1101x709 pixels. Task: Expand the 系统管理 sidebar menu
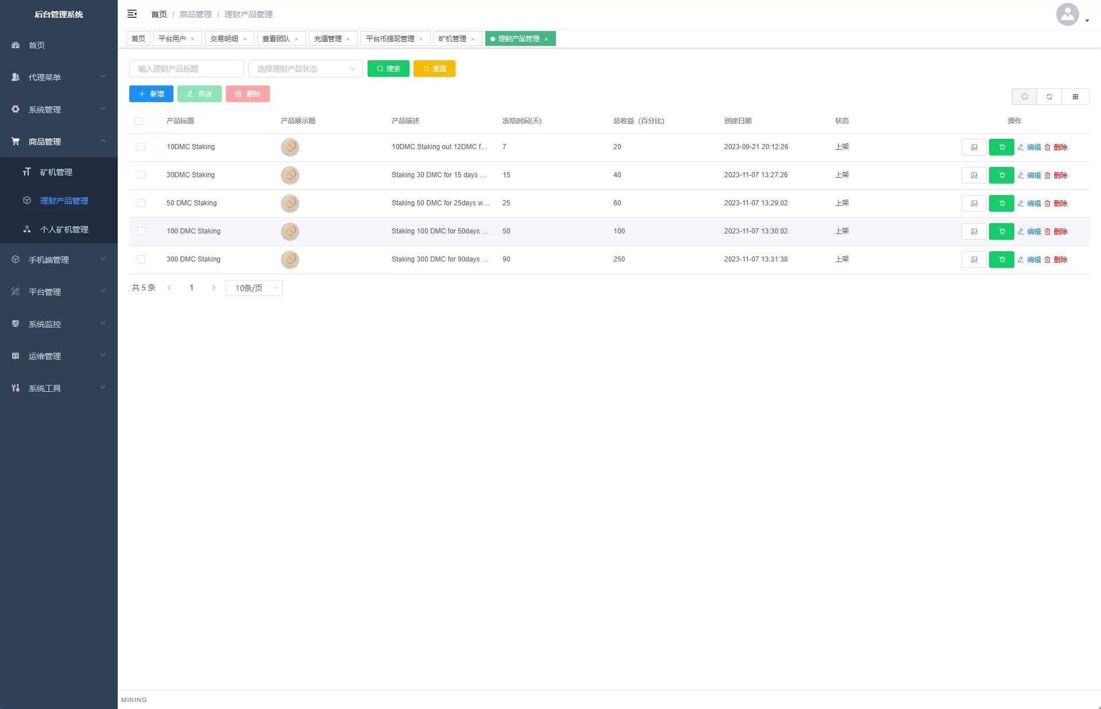click(x=59, y=110)
